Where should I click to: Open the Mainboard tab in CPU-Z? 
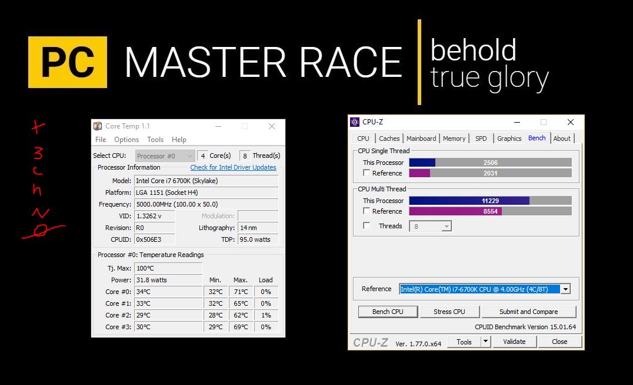pos(421,138)
